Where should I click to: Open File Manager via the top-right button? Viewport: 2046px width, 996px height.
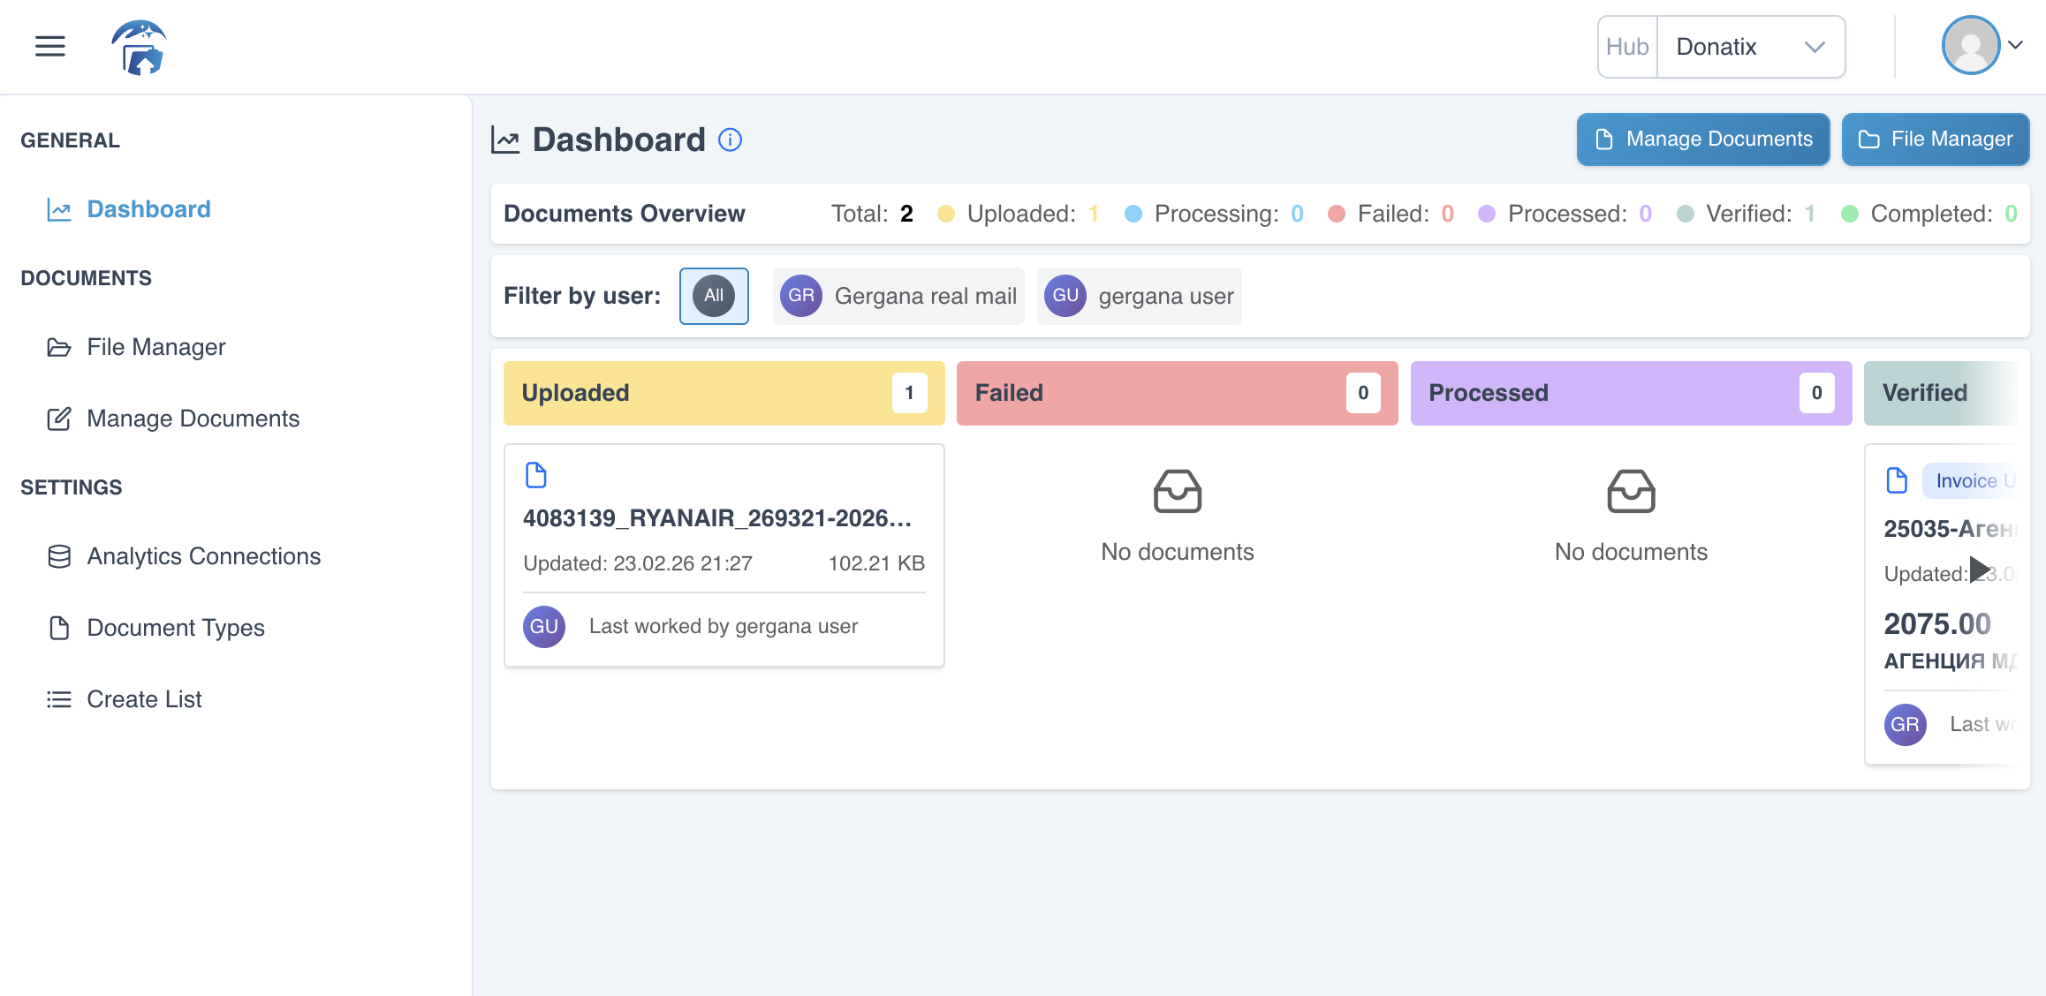pos(1935,139)
